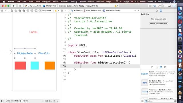The width and height of the screenshot is (183, 103).
Task: Go forward in the storyboard jump bar
Action: (9, 11)
